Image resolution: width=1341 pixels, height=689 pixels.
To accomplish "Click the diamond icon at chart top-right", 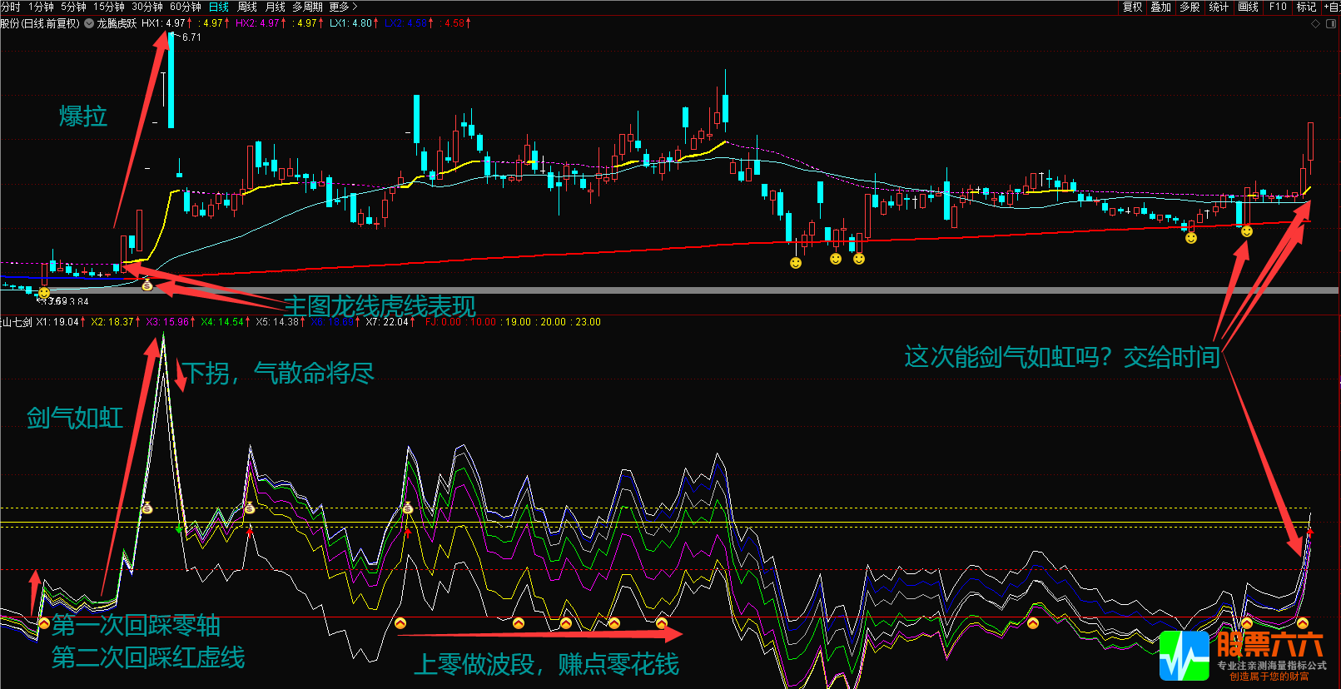I will [x=1315, y=23].
